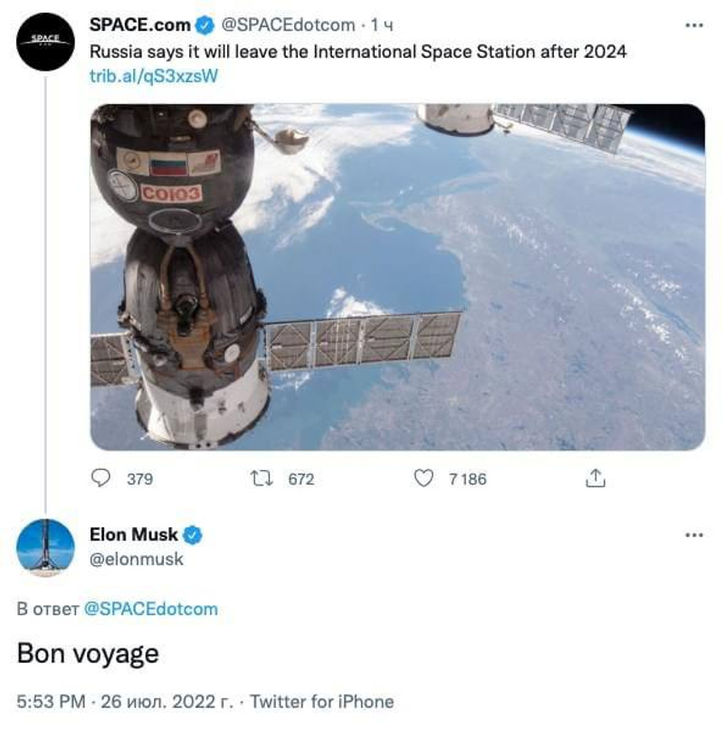Click the share upload icon

(x=596, y=478)
